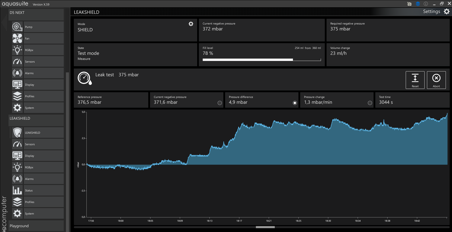The image size is (452, 232).
Task: Open the D5 NEXT Alarms page
Action: (38, 73)
